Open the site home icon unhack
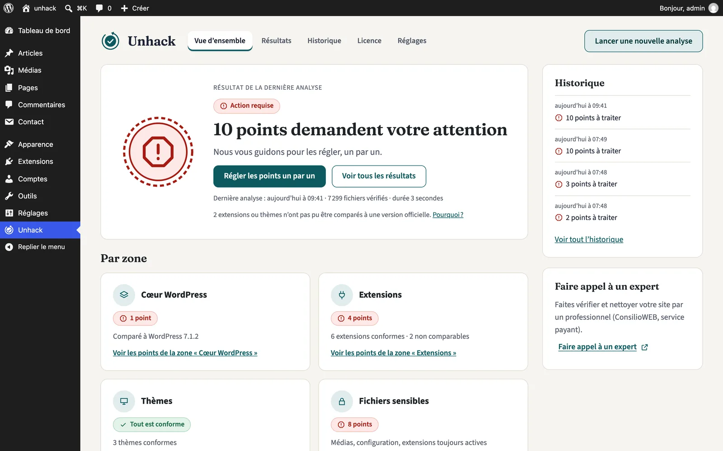This screenshot has height=451, width=723. pos(26,8)
